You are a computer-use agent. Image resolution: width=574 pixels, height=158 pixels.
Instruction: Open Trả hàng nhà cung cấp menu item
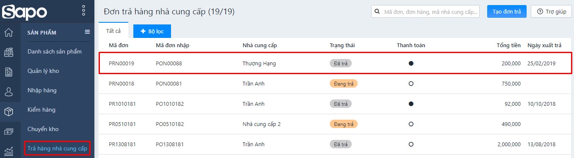coord(57,148)
